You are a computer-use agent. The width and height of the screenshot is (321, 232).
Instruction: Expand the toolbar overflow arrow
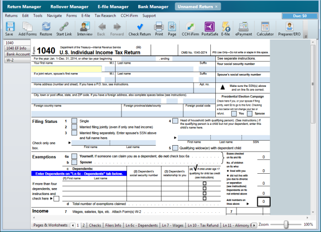click(306, 37)
